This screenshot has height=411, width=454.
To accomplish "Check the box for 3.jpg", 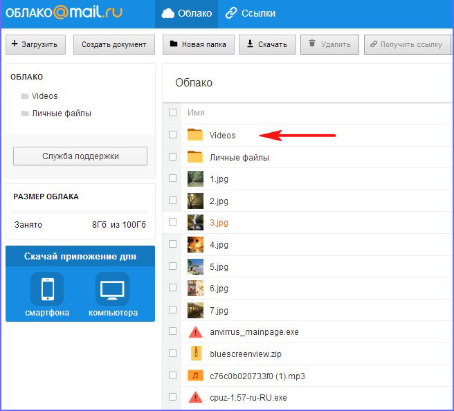I will point(172,222).
